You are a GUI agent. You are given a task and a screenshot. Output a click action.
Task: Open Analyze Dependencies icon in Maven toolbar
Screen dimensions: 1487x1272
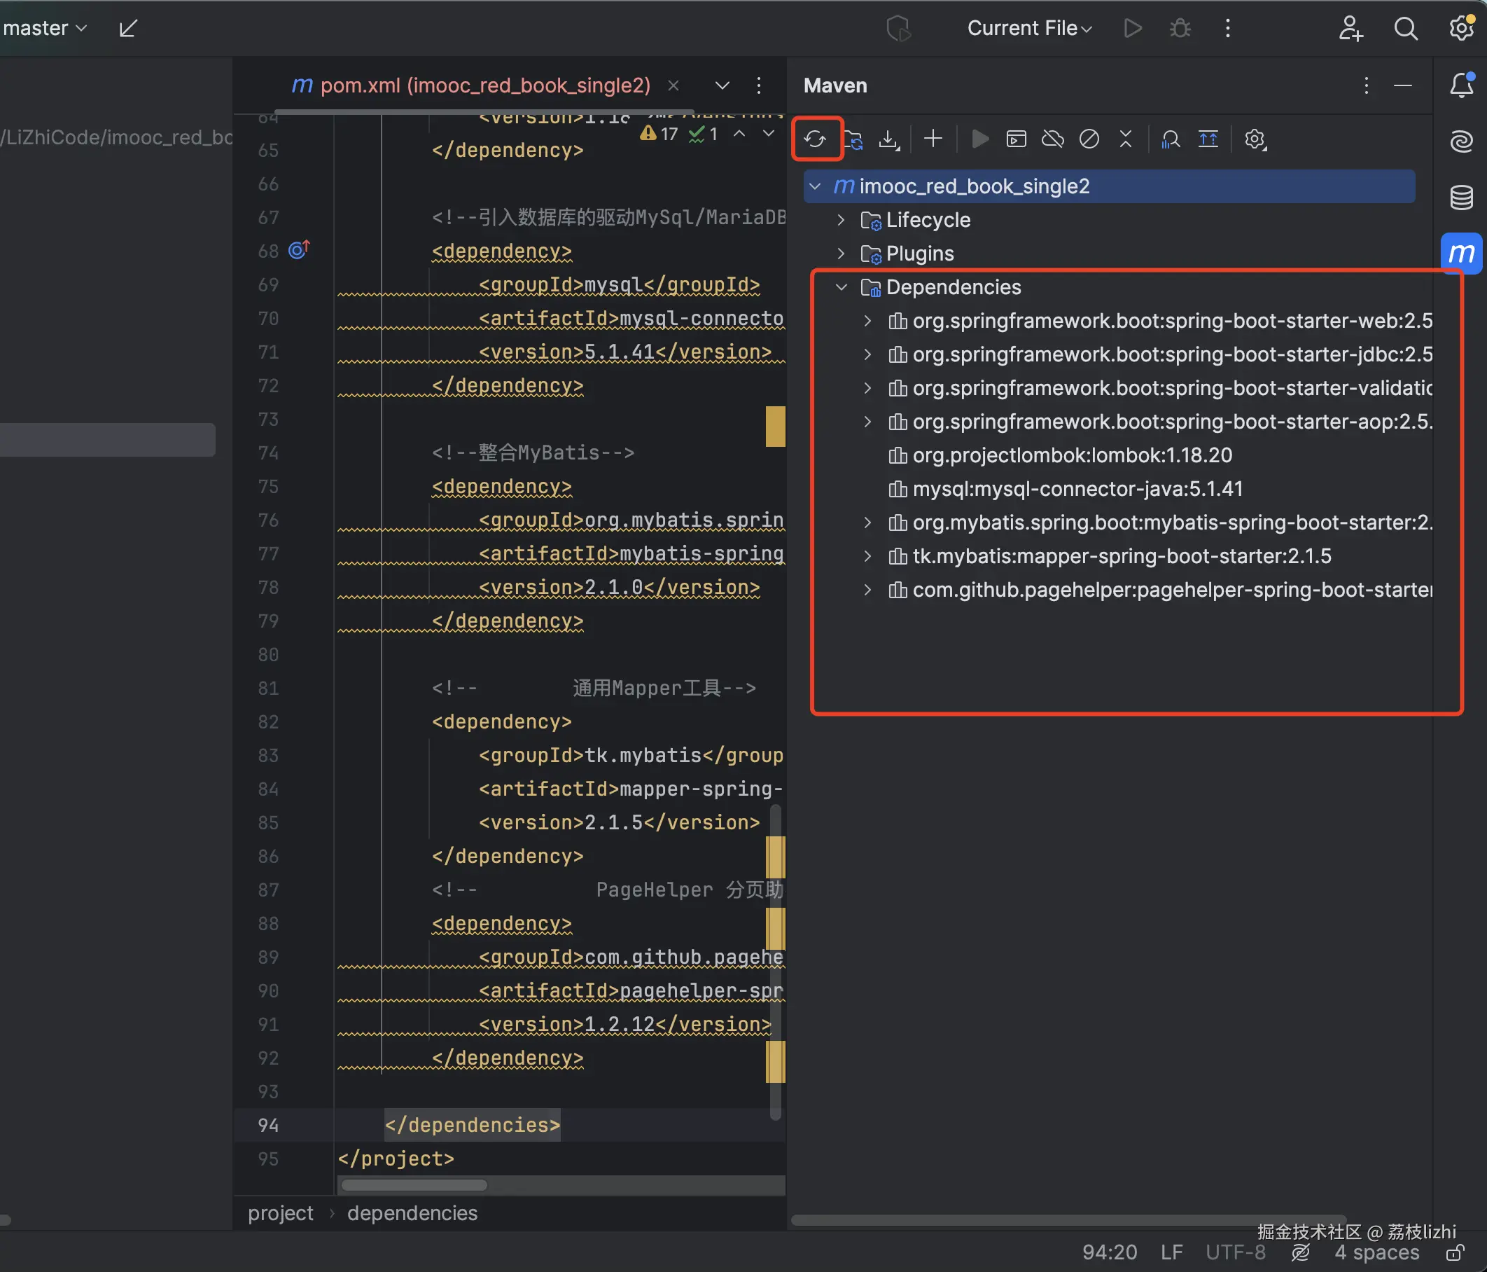coord(1171,139)
